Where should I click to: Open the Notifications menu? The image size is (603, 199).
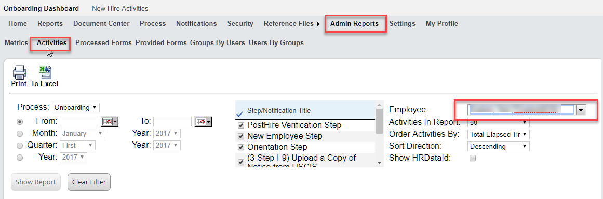(196, 24)
